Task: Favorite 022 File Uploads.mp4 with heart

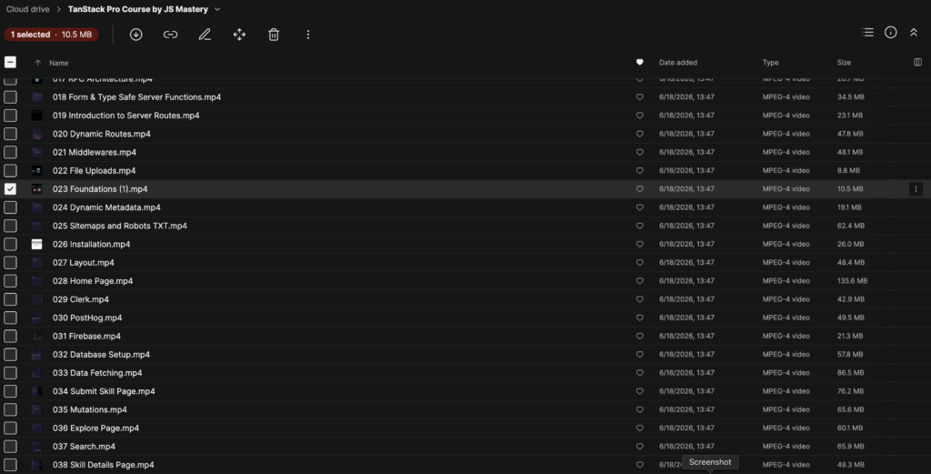Action: 639,170
